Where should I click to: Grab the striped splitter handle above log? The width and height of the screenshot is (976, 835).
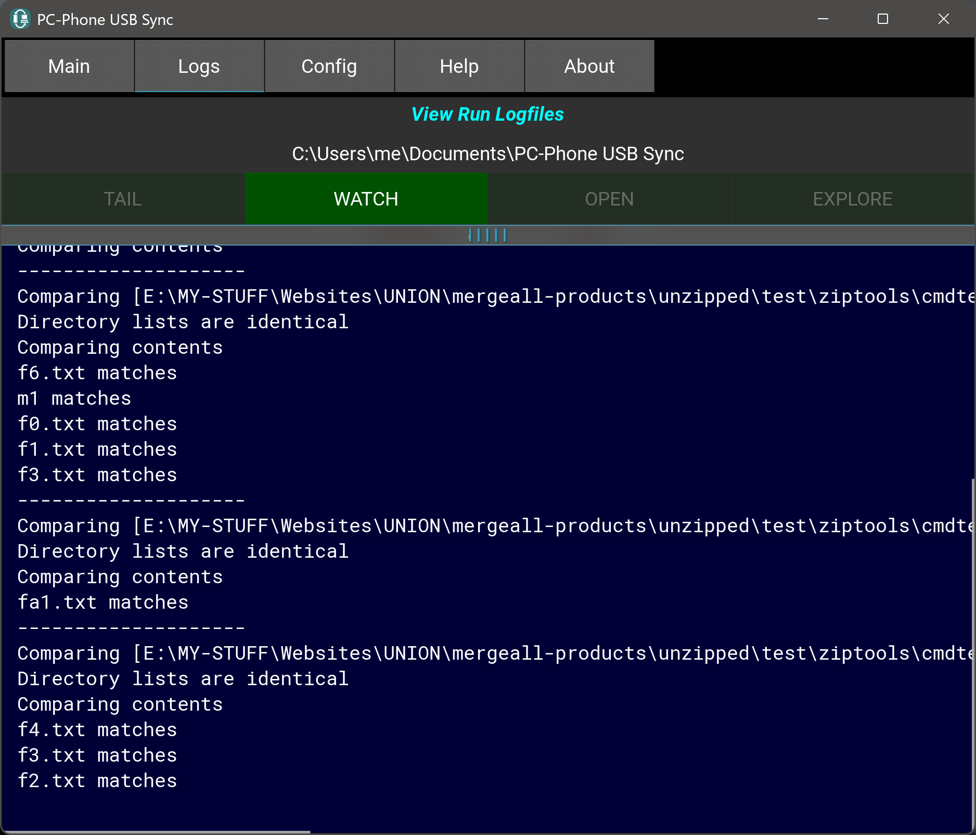487,235
